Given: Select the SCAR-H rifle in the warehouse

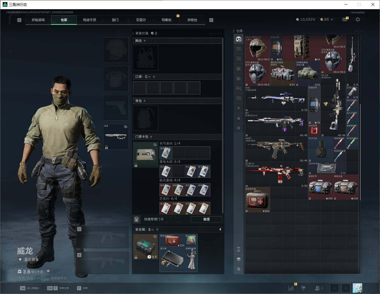Looking at the screenshot, I should 276,175.
